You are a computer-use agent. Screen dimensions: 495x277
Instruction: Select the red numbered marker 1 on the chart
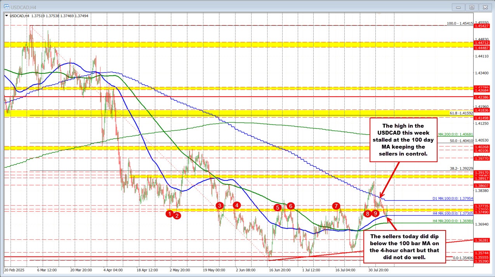pos(170,213)
